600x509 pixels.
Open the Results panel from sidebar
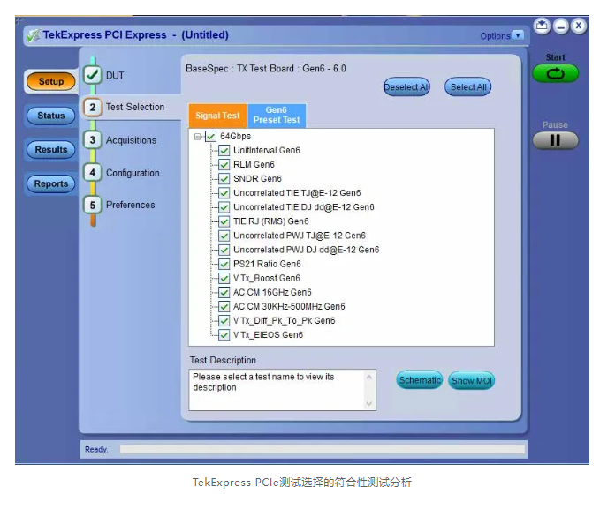point(51,150)
